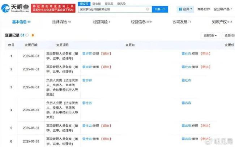Open the 变更时间 filter dropdown
Screen dimensions: 235x147
(x=229, y=35)
